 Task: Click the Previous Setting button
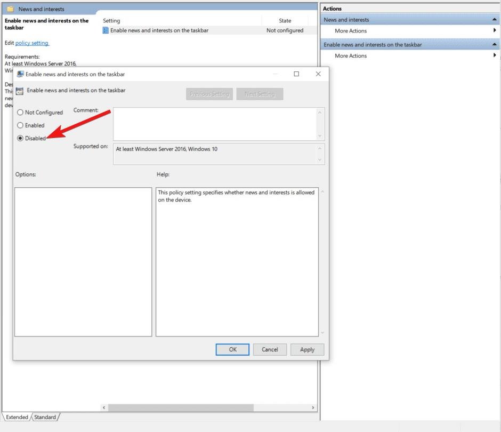tap(209, 94)
